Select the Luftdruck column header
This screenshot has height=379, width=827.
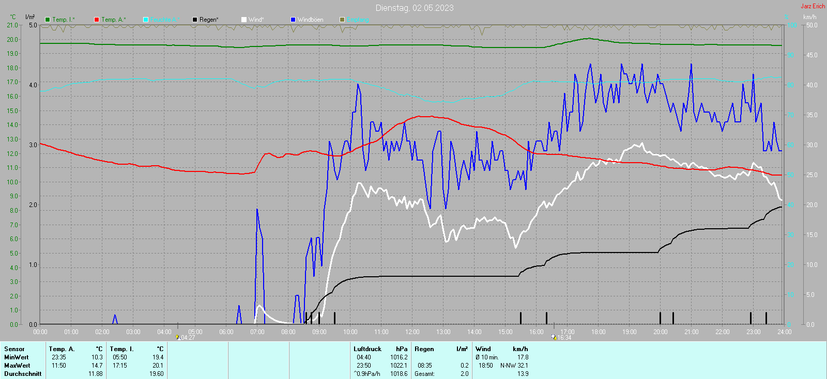point(367,349)
